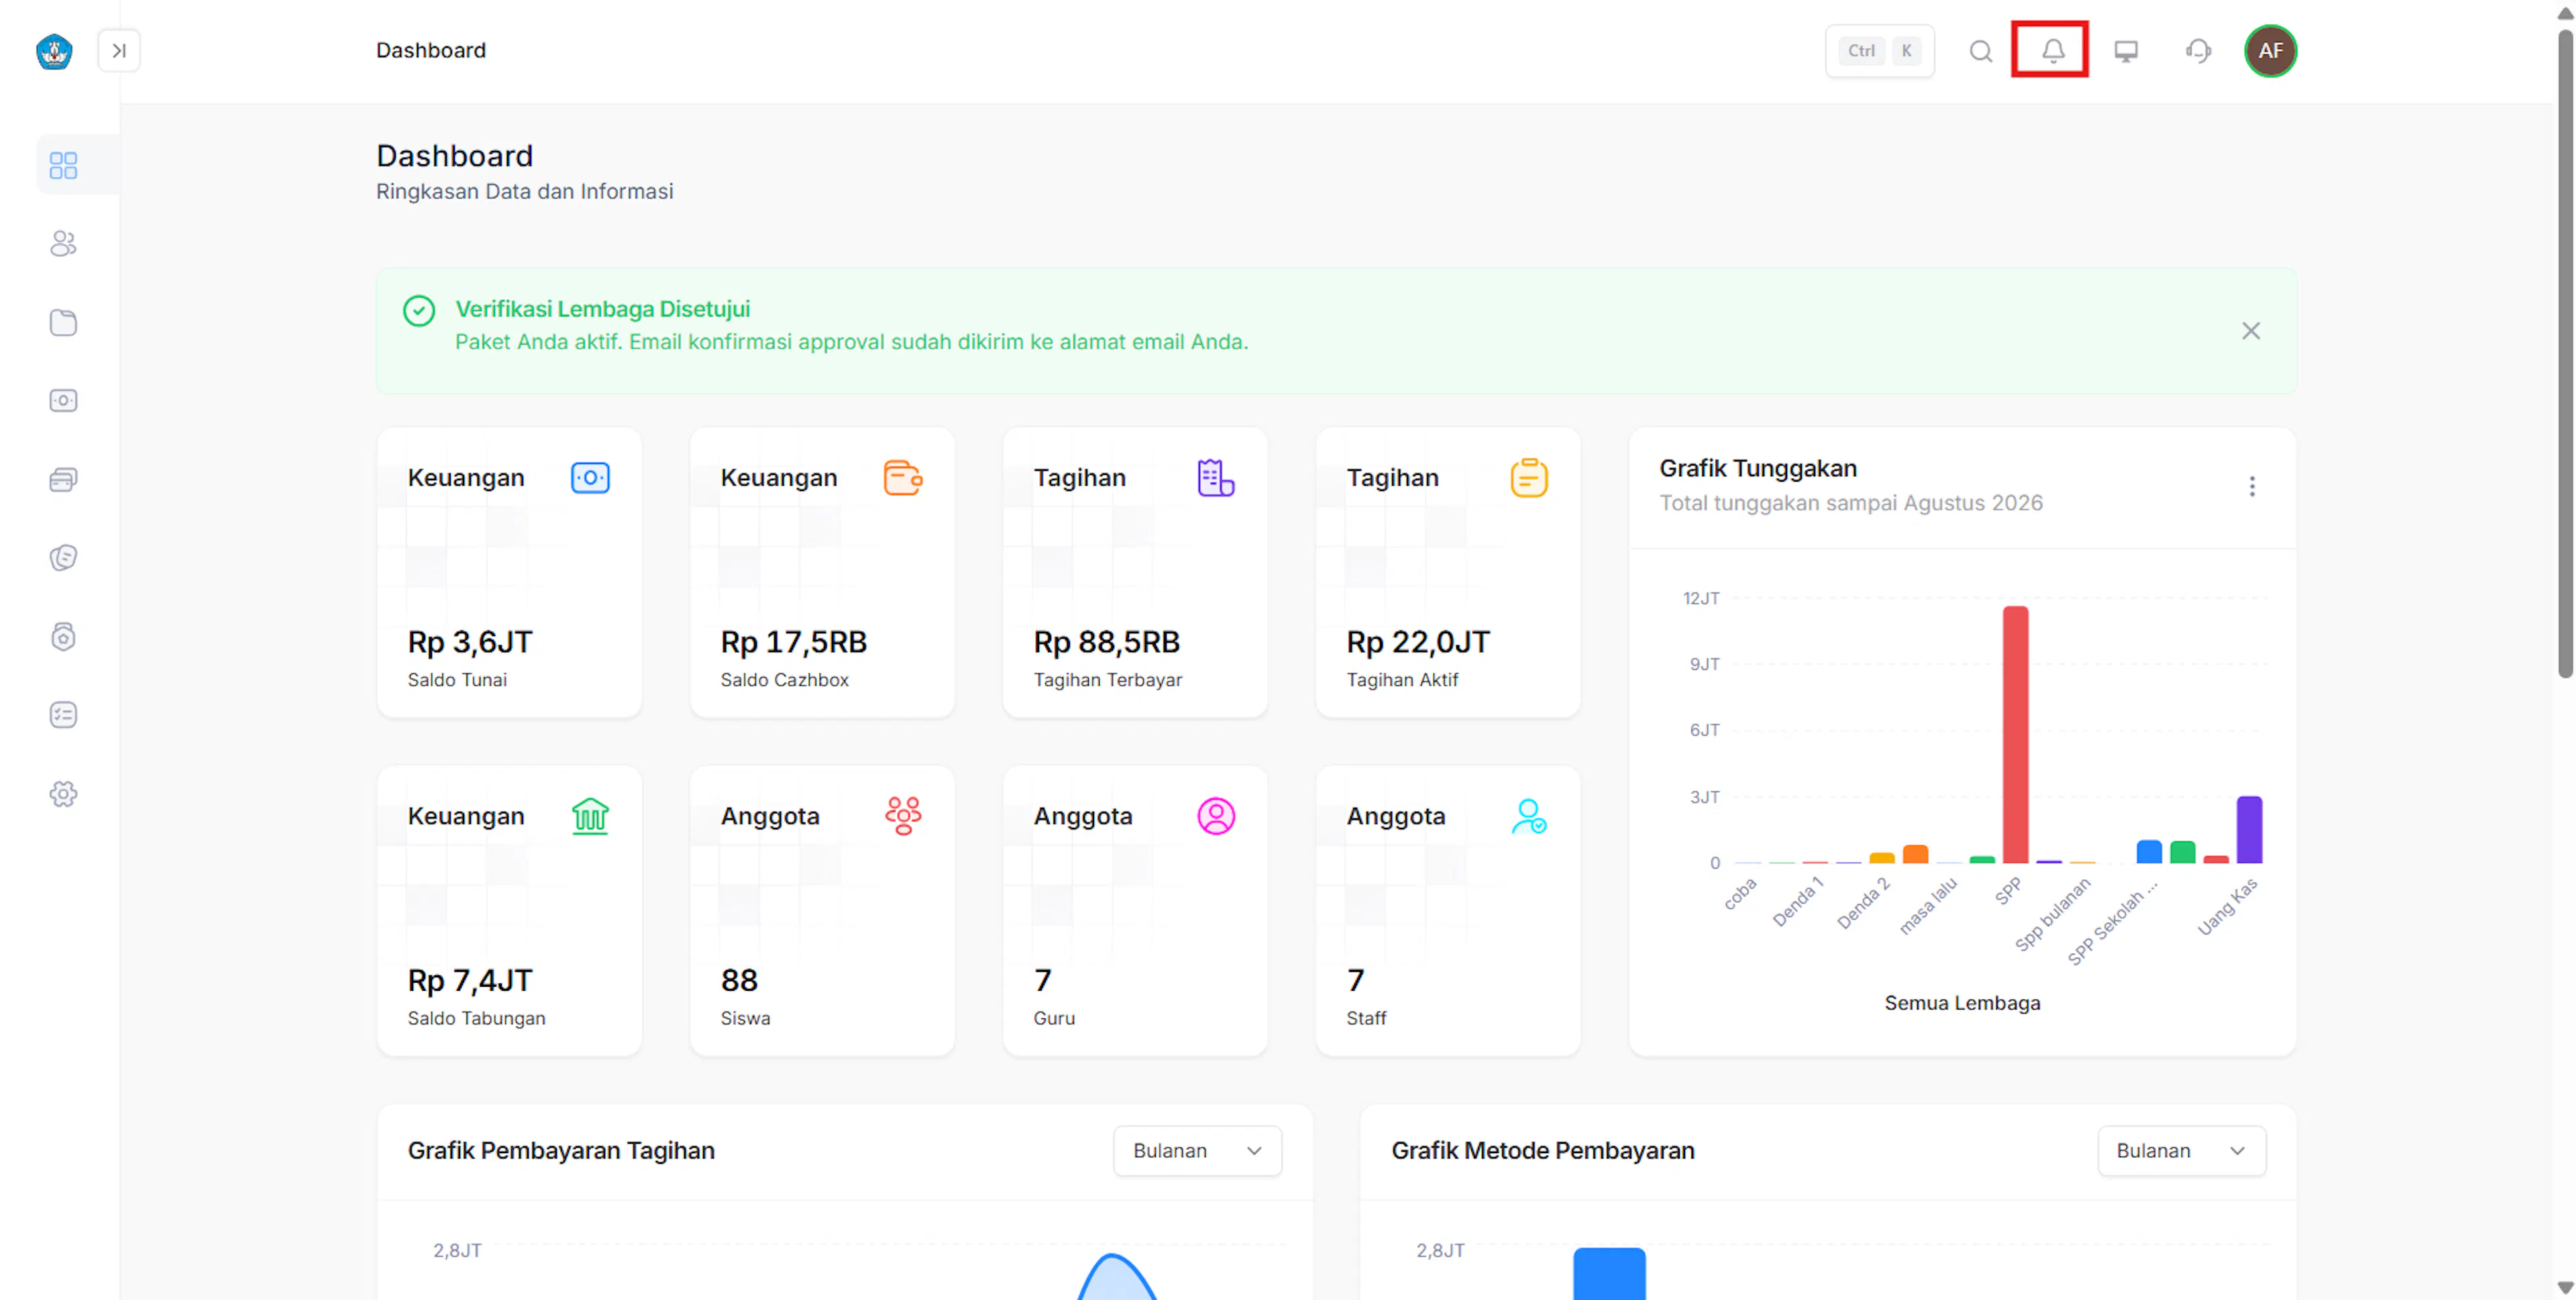Click the Saldo Tabungan label
Image resolution: width=2576 pixels, height=1300 pixels.
click(x=476, y=1018)
